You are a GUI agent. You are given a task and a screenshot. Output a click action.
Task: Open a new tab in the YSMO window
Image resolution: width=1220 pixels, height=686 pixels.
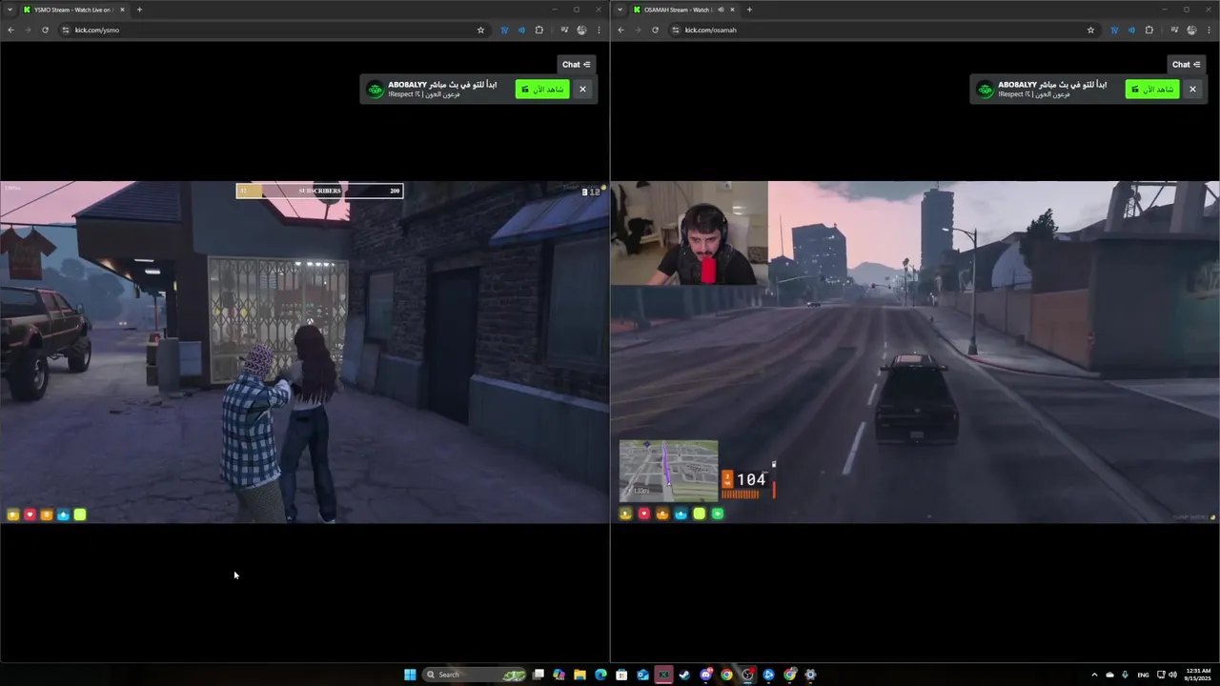tap(139, 10)
